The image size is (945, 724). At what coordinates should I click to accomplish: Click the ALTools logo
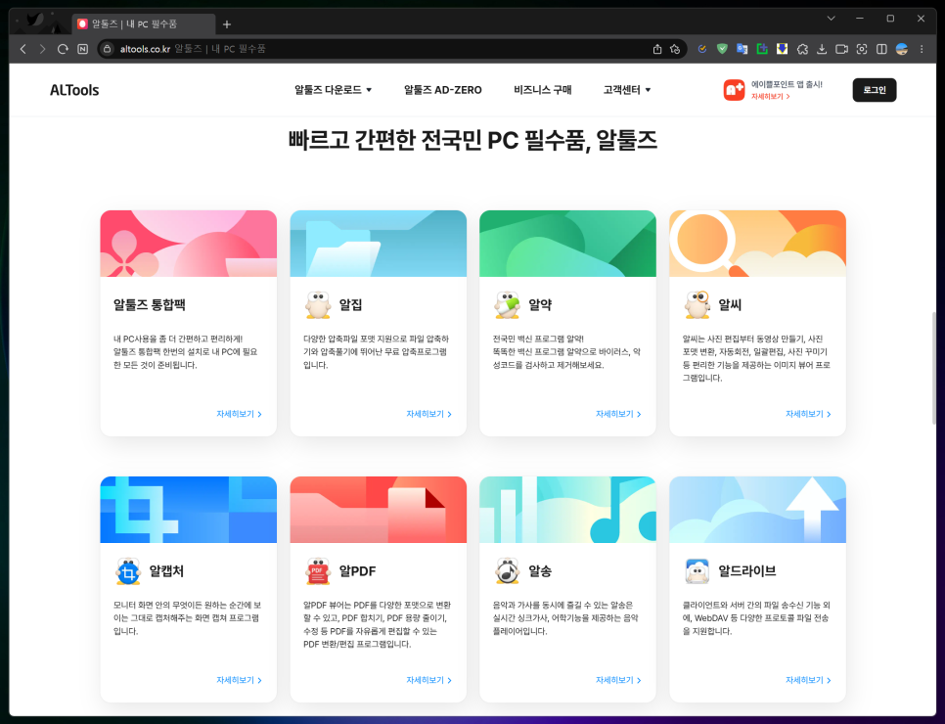(x=74, y=90)
